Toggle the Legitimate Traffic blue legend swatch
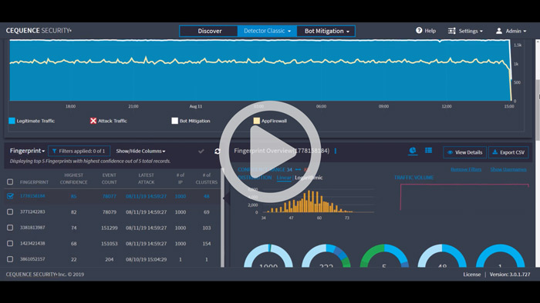This screenshot has width=540, height=303. click(12, 121)
